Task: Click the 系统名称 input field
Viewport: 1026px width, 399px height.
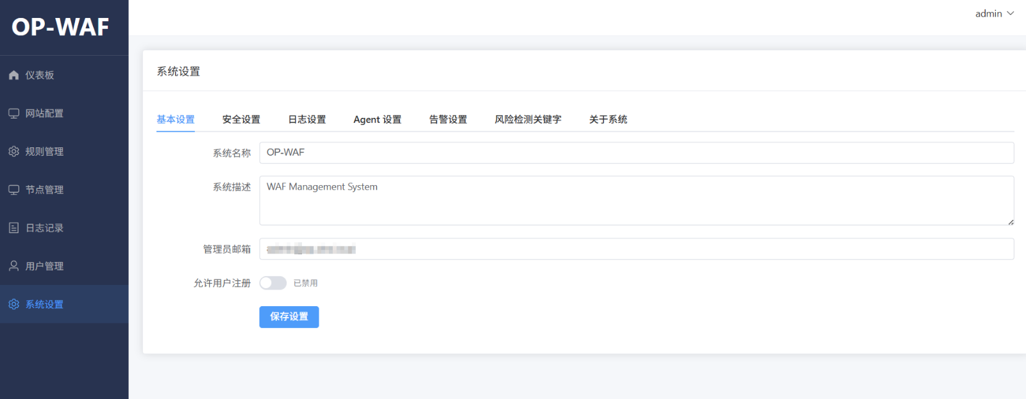Action: coord(636,153)
